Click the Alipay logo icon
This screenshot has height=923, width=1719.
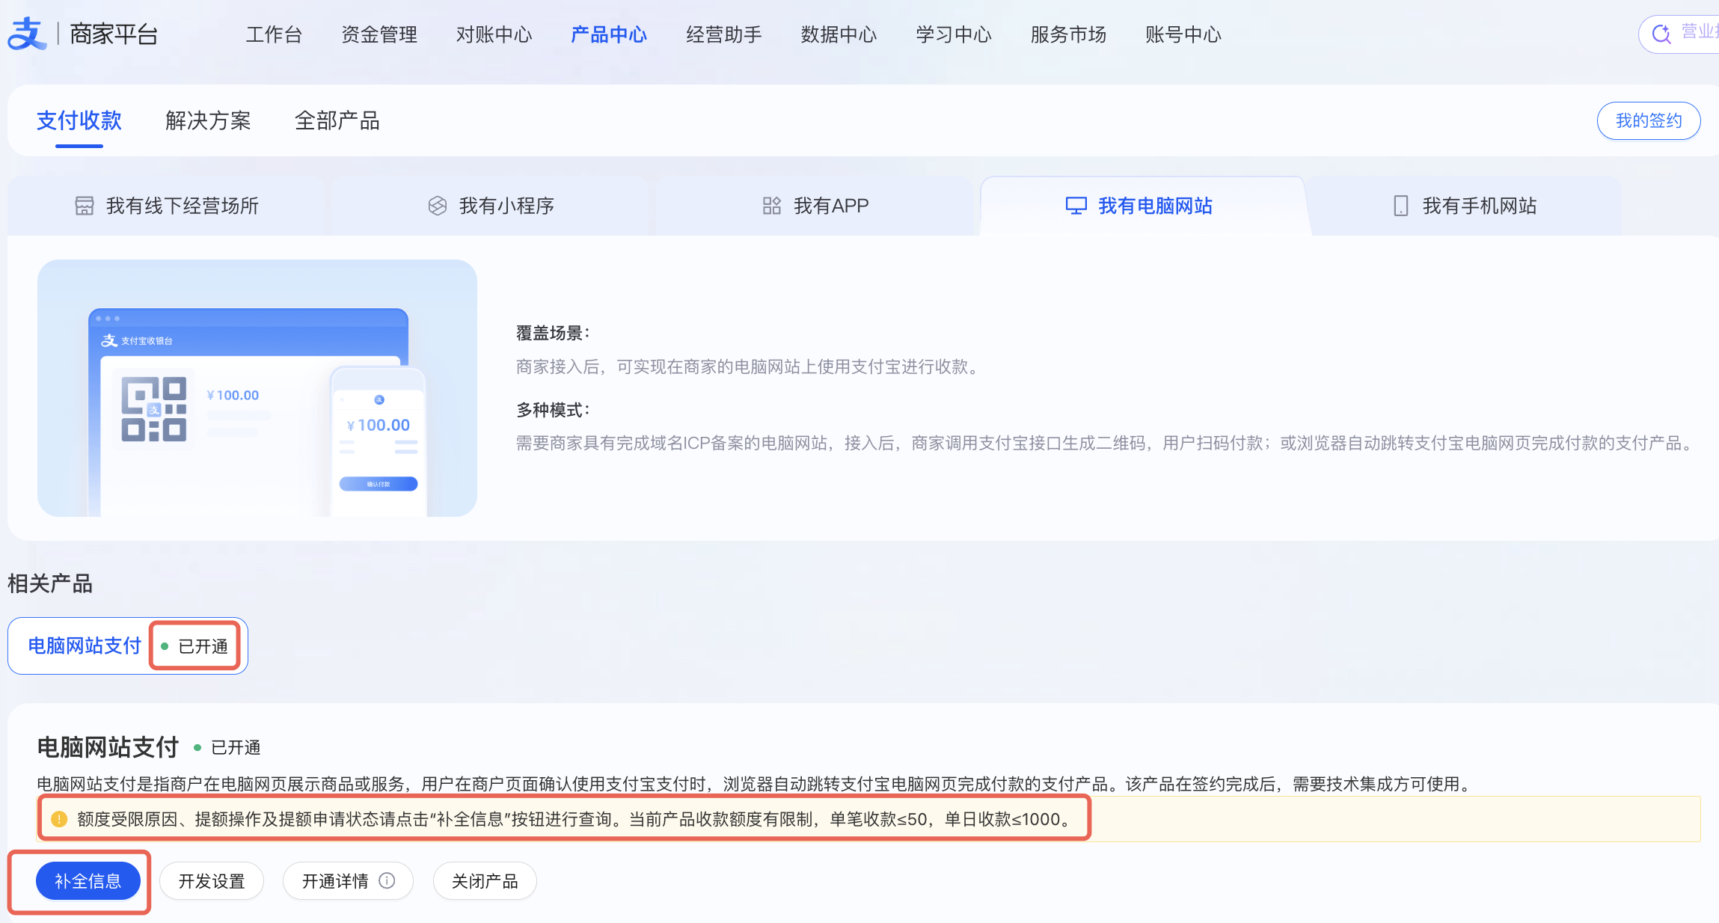(x=27, y=34)
